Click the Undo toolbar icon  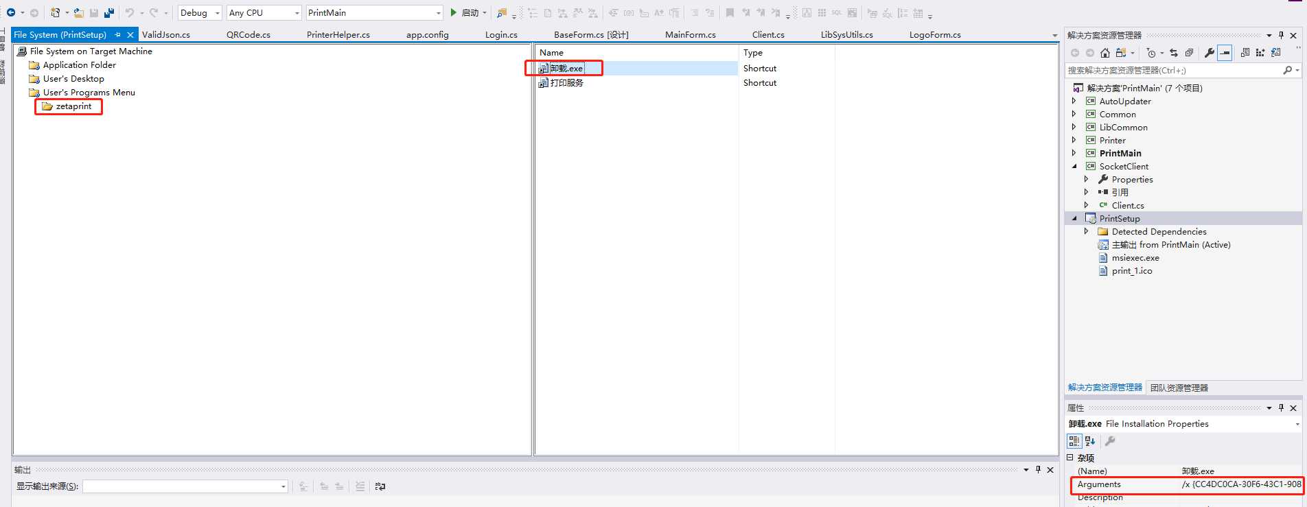(130, 12)
